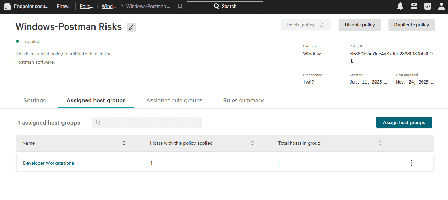
Task: Sort the Name column
Action: 124,143
